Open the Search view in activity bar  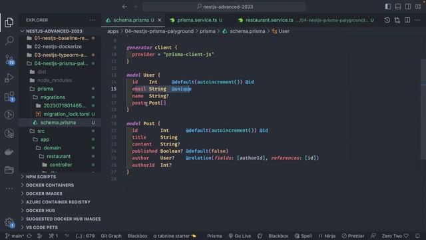pyautogui.click(x=9, y=41)
